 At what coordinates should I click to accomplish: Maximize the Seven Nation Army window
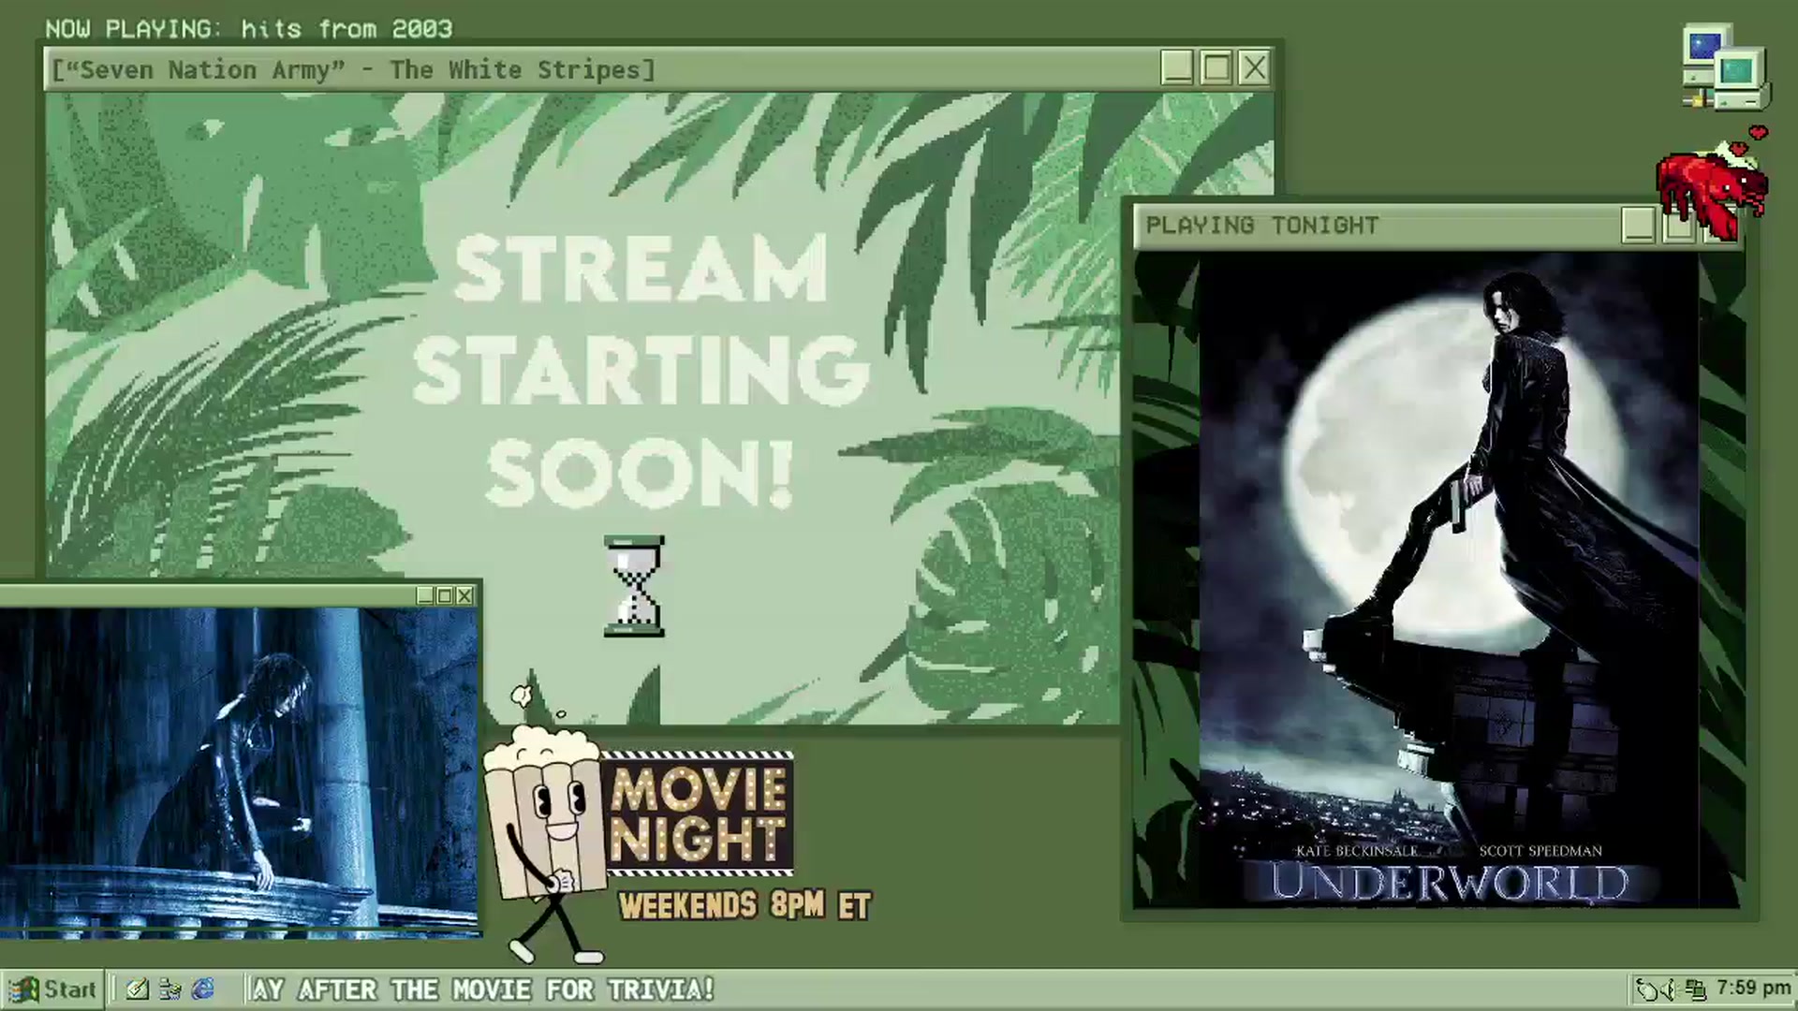(x=1216, y=68)
